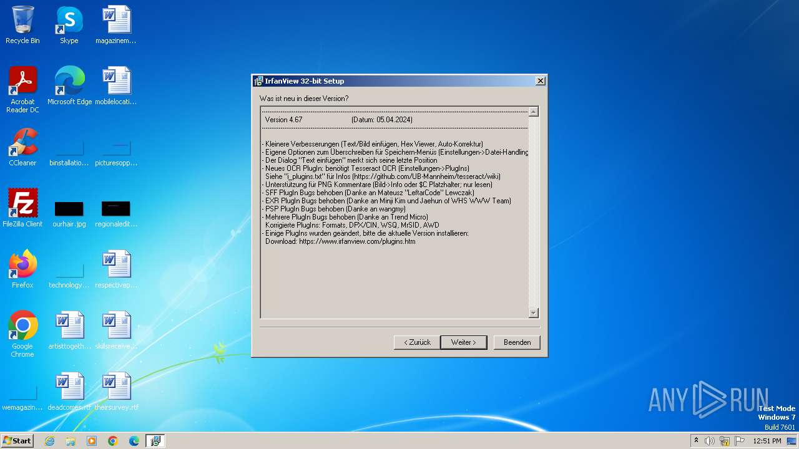The width and height of the screenshot is (799, 449).
Task: Click the 12:51 PM taskbar clock
Action: pyautogui.click(x=767, y=441)
